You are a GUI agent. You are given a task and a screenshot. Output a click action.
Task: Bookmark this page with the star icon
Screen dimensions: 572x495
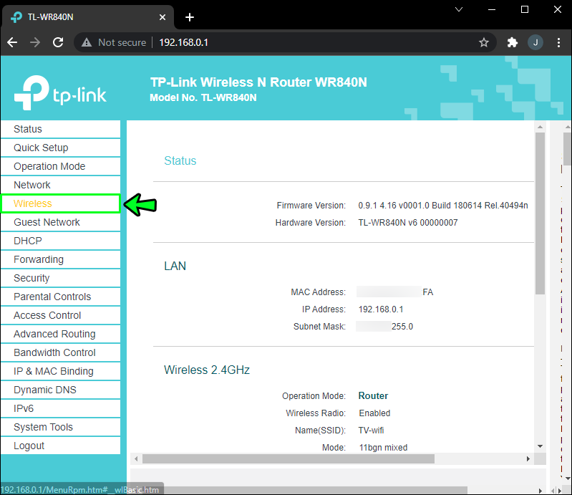pyautogui.click(x=484, y=42)
